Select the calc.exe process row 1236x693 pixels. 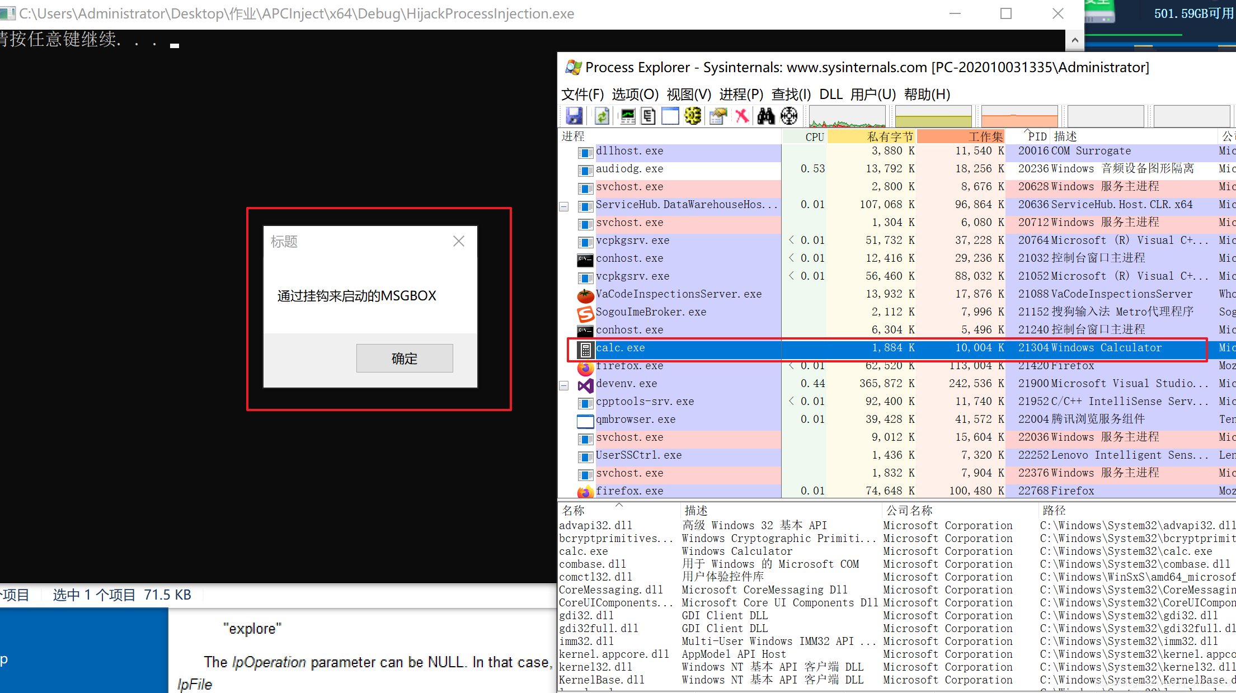[x=621, y=348]
